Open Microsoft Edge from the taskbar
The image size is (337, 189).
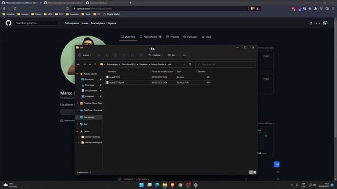(x=157, y=185)
